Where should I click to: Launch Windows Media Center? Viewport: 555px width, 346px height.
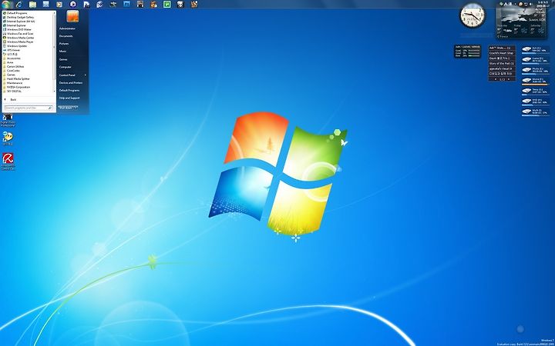click(20, 38)
